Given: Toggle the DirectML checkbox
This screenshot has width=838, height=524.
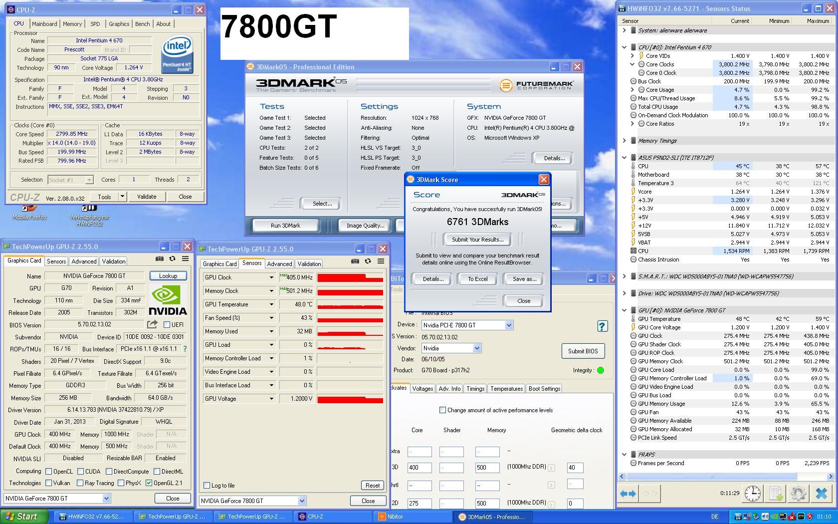Looking at the screenshot, I should (x=157, y=471).
